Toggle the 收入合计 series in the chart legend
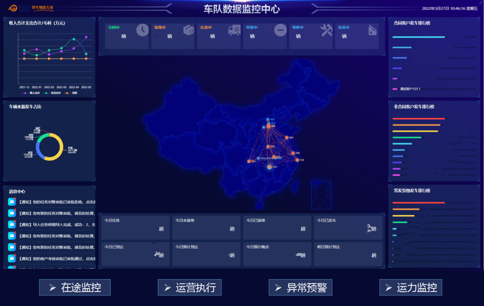 [x=30, y=93]
